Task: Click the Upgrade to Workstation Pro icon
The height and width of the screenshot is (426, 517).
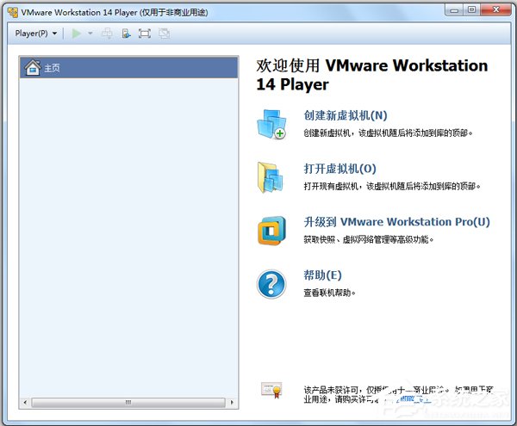Action: pyautogui.click(x=271, y=230)
